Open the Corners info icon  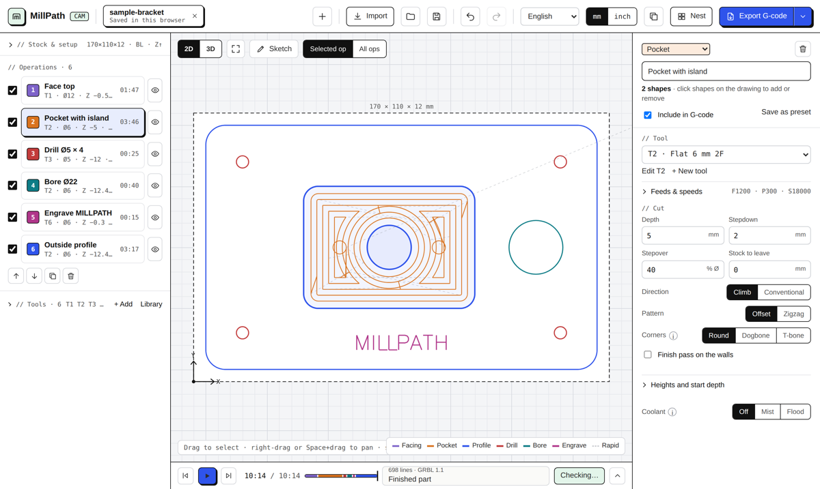click(673, 336)
